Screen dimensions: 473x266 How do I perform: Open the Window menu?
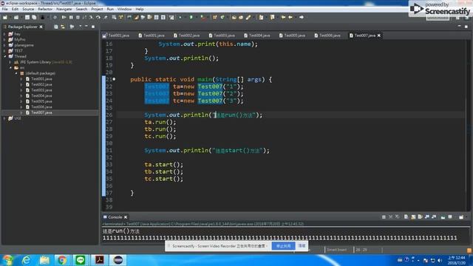124,9
